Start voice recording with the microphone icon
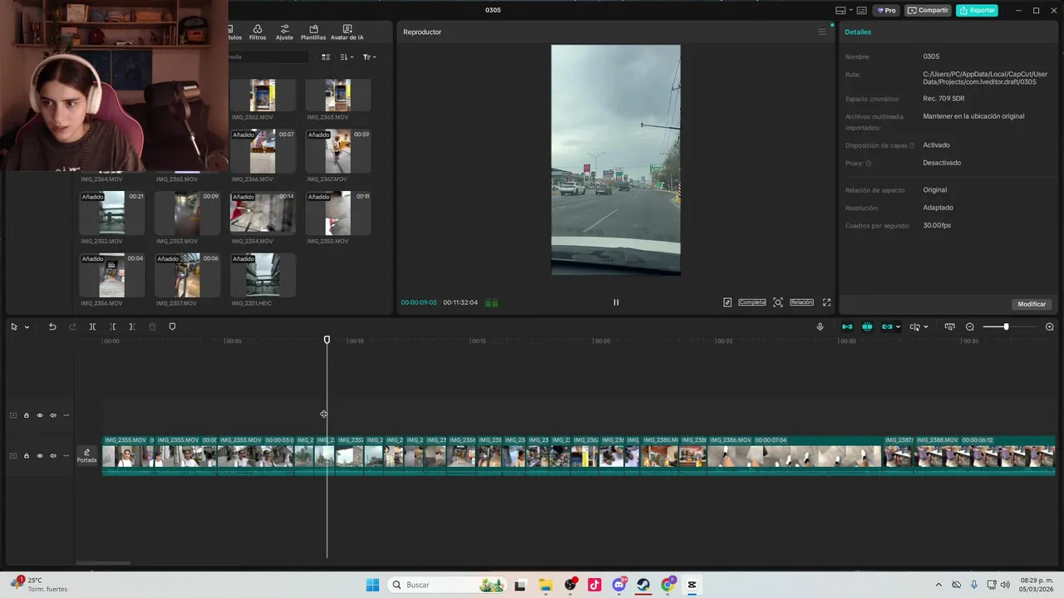Screen dimensions: 1064x598 coord(820,327)
